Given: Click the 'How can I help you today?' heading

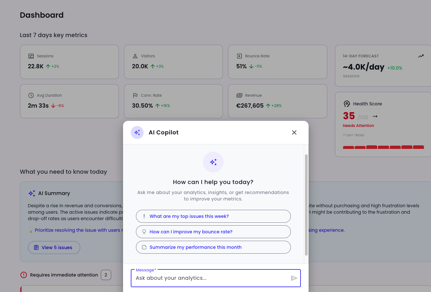Looking at the screenshot, I should click(213, 182).
